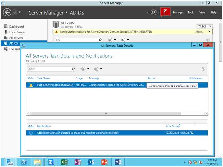Open Word from the taskbar
The width and height of the screenshot is (223, 167).
point(118,162)
